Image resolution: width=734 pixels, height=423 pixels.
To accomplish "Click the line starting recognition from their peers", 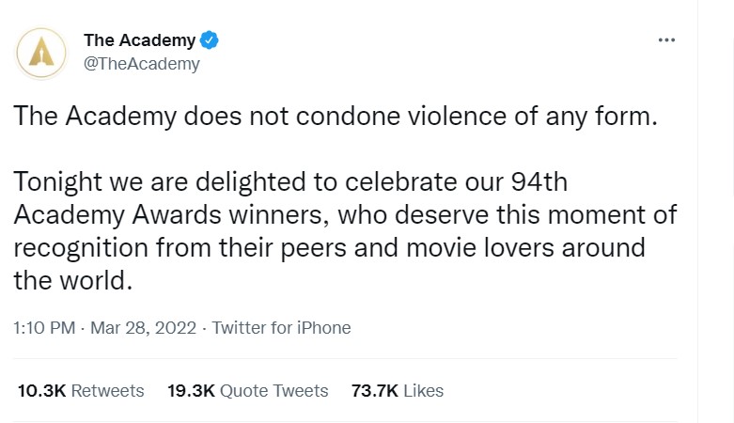I will (x=329, y=247).
